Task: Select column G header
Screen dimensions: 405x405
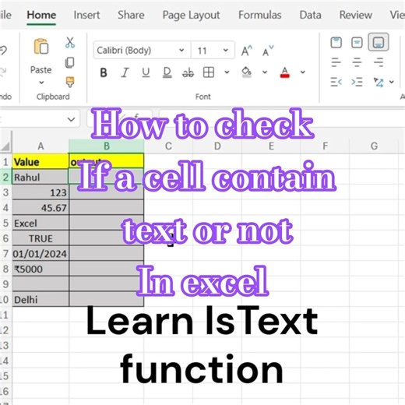Action: 374,146
